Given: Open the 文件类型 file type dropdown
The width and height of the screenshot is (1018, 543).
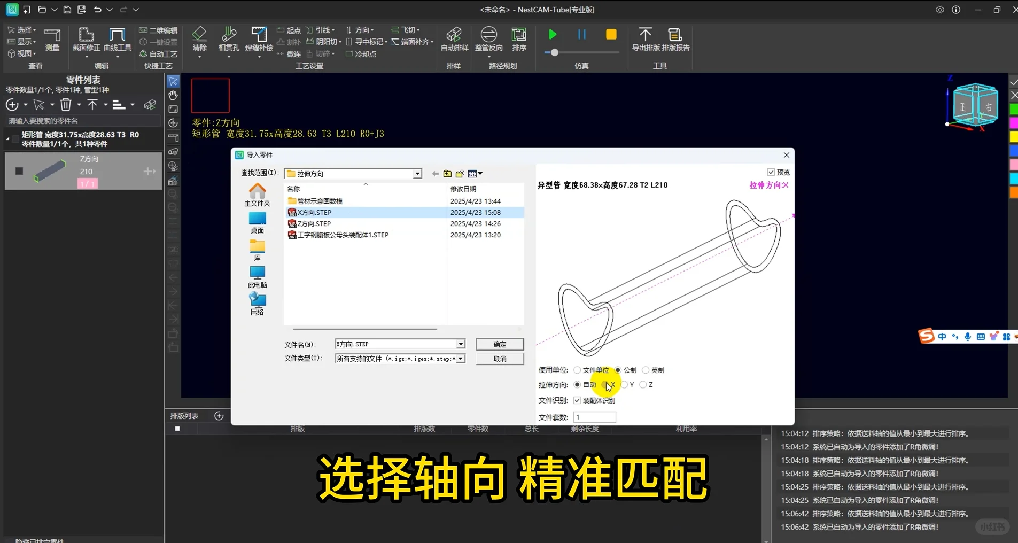Looking at the screenshot, I should point(460,358).
